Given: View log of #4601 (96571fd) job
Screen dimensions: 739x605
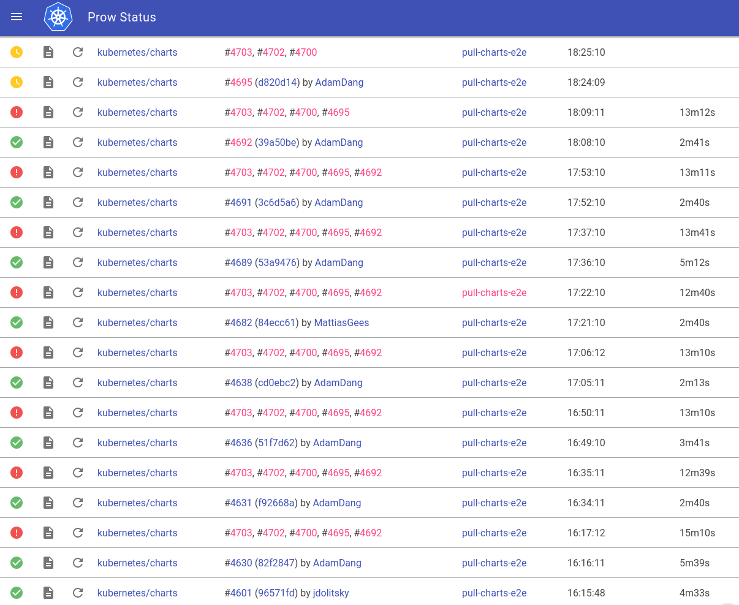Looking at the screenshot, I should pyautogui.click(x=48, y=593).
